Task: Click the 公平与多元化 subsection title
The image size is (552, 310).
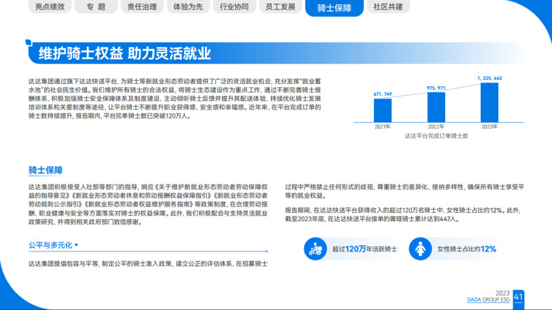Action: point(50,245)
